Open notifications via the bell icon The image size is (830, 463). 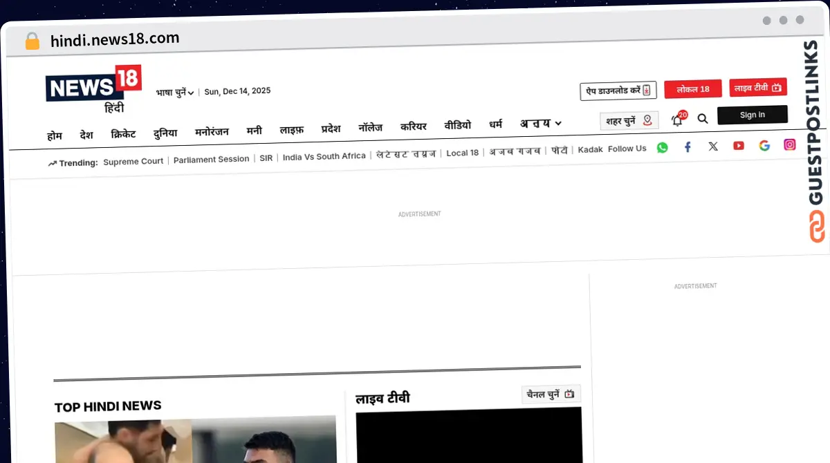pyautogui.click(x=677, y=120)
